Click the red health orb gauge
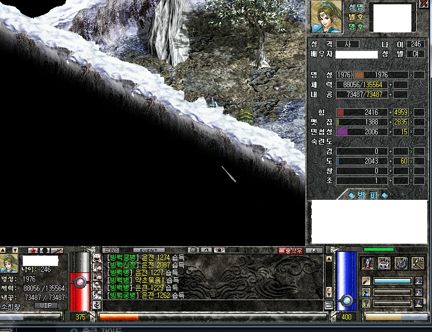 [80, 282]
